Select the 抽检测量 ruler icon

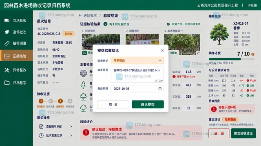[x=7, y=43]
